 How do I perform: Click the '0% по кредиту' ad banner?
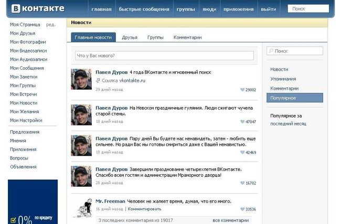click(x=33, y=202)
